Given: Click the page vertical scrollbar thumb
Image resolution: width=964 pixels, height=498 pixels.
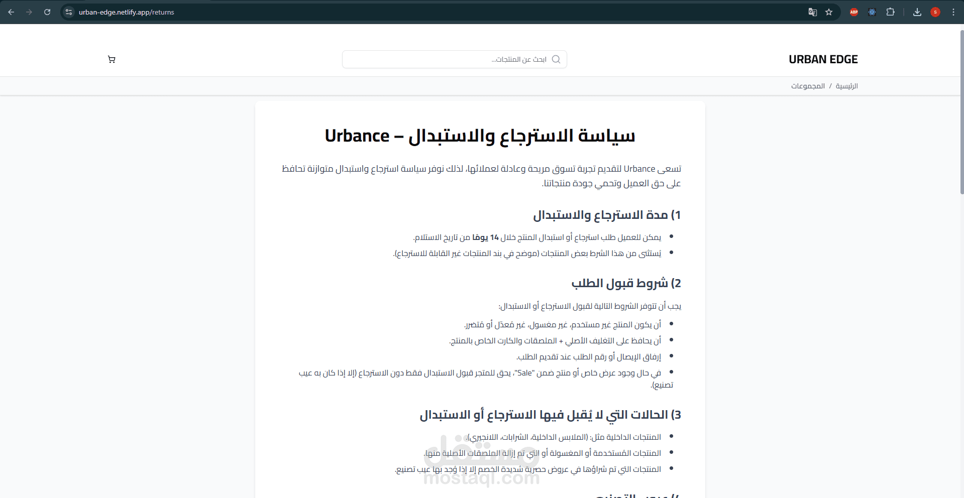Looking at the screenshot, I should (961, 111).
